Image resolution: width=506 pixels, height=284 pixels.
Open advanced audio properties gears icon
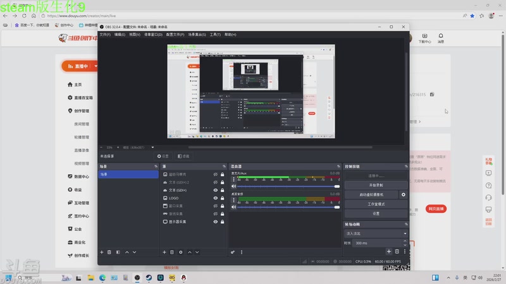click(233, 252)
